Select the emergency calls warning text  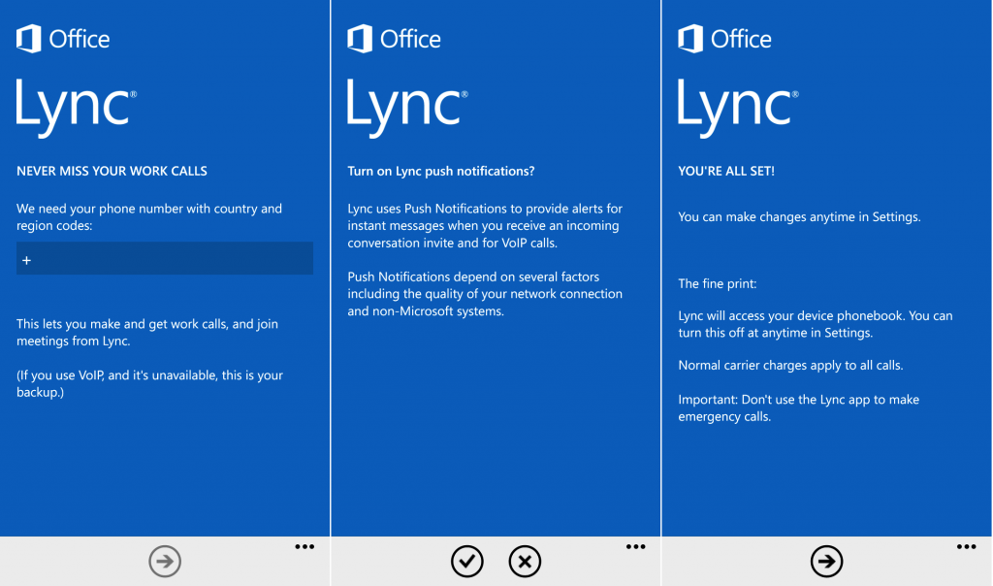[798, 407]
